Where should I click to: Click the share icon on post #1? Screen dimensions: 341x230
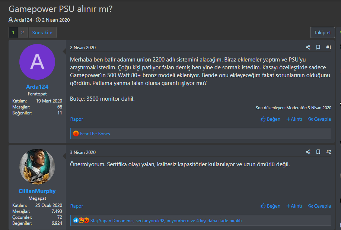308,47
